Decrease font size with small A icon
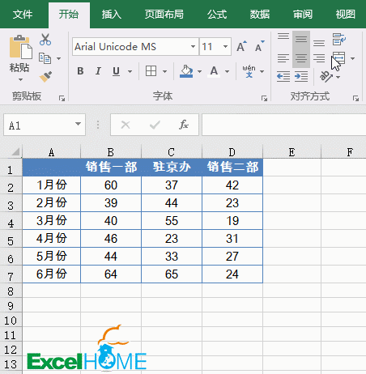366x374 pixels. [x=260, y=46]
